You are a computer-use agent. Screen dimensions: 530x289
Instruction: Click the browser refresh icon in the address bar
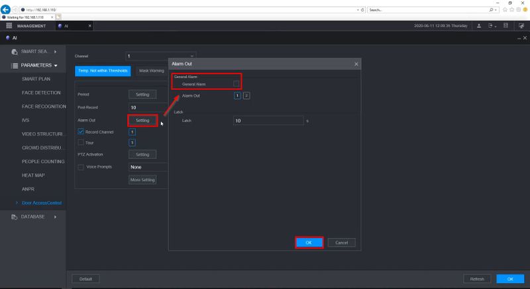[x=362, y=10]
